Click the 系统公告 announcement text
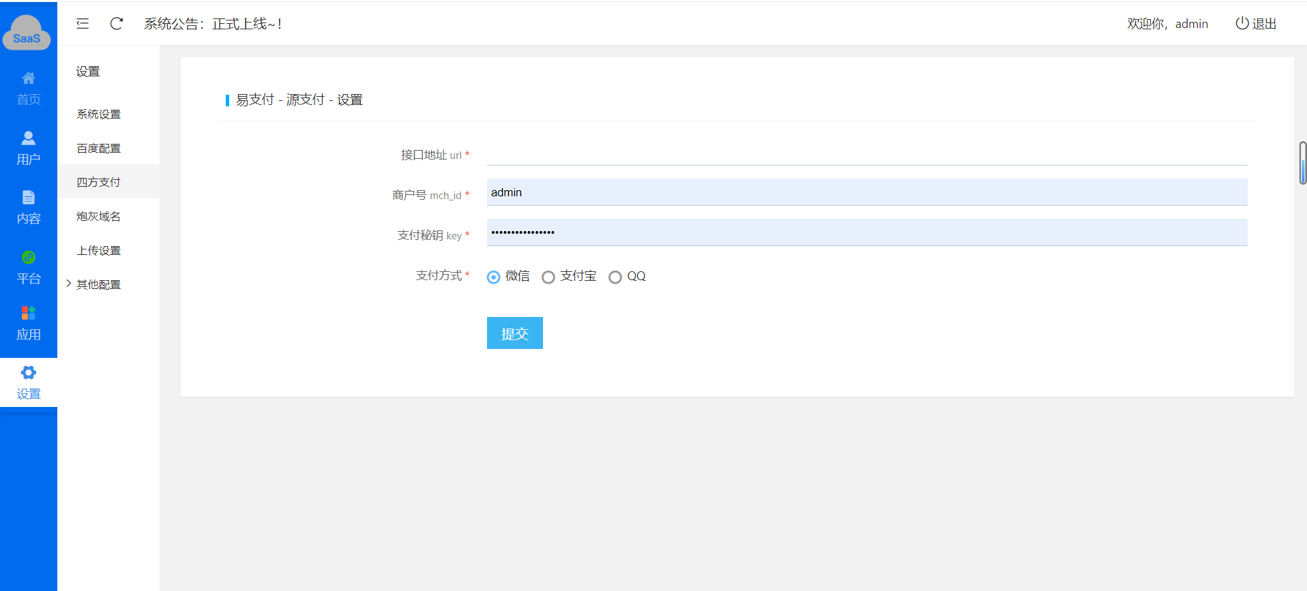Screen dimensions: 1307x591 click(213, 24)
